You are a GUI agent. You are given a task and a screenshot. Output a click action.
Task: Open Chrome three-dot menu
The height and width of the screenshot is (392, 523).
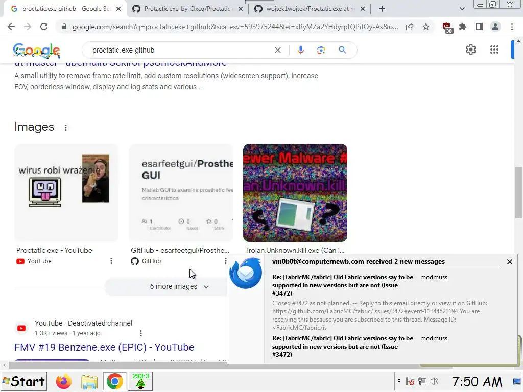[512, 27]
